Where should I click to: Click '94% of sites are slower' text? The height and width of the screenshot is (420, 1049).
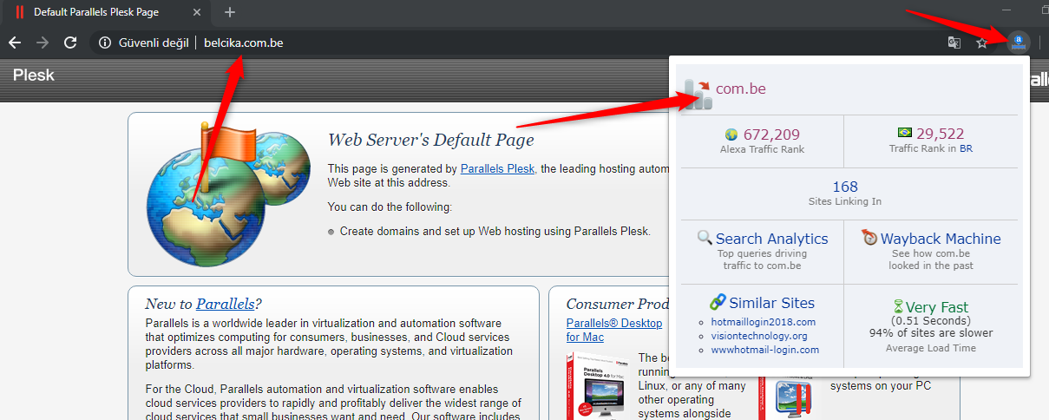click(x=931, y=333)
